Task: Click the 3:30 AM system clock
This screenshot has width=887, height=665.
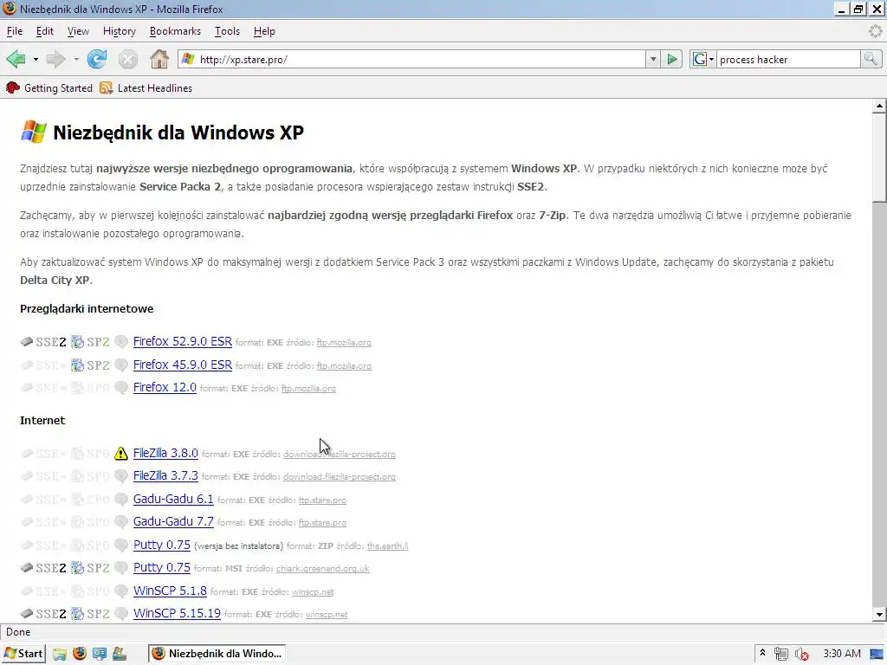Action: click(842, 654)
